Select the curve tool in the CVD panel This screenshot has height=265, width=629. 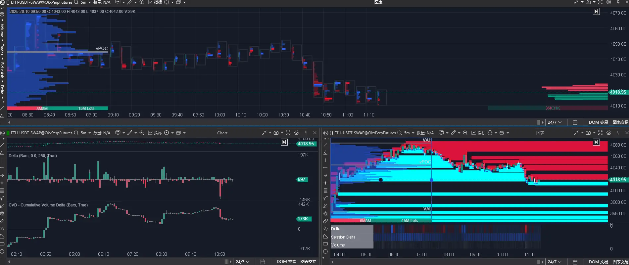pos(2,198)
